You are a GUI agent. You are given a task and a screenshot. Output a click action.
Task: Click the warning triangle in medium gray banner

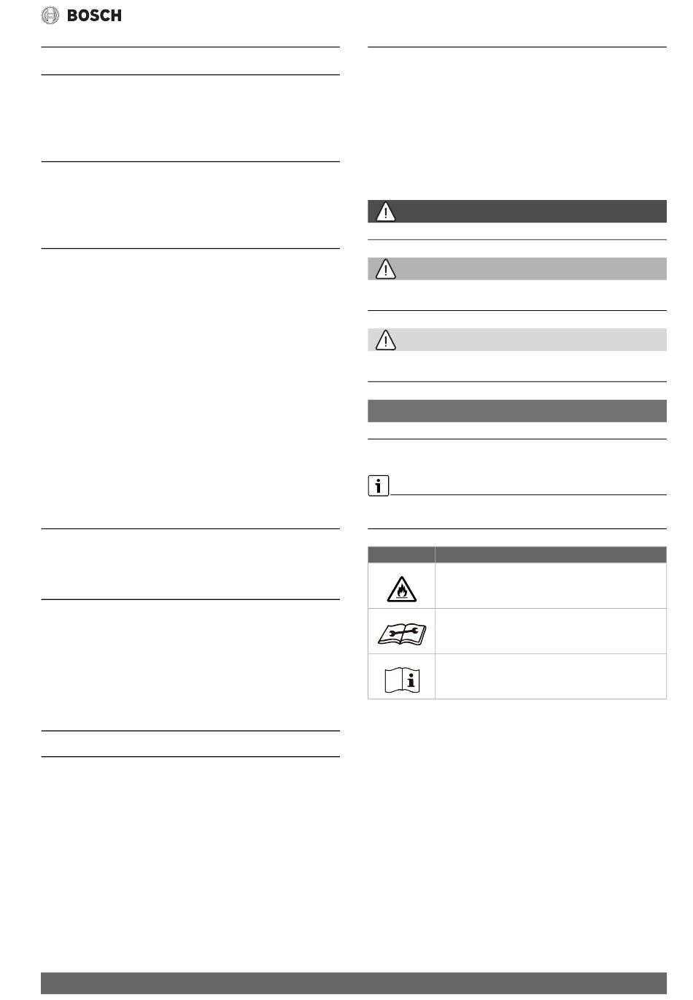tap(385, 269)
